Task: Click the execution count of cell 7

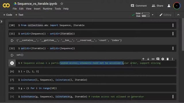Action: [12, 80]
